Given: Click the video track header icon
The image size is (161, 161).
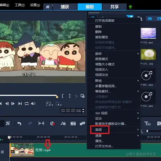Looking at the screenshot, I should point(2,152).
